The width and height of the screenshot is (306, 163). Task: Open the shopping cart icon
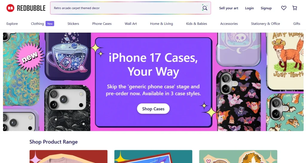(x=295, y=8)
